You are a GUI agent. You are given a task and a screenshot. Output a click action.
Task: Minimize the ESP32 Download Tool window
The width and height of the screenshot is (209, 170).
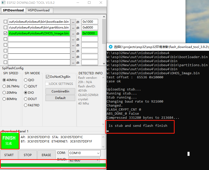(x=78, y=3)
